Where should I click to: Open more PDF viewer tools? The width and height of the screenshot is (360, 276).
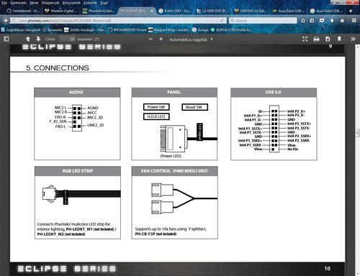click(x=353, y=39)
